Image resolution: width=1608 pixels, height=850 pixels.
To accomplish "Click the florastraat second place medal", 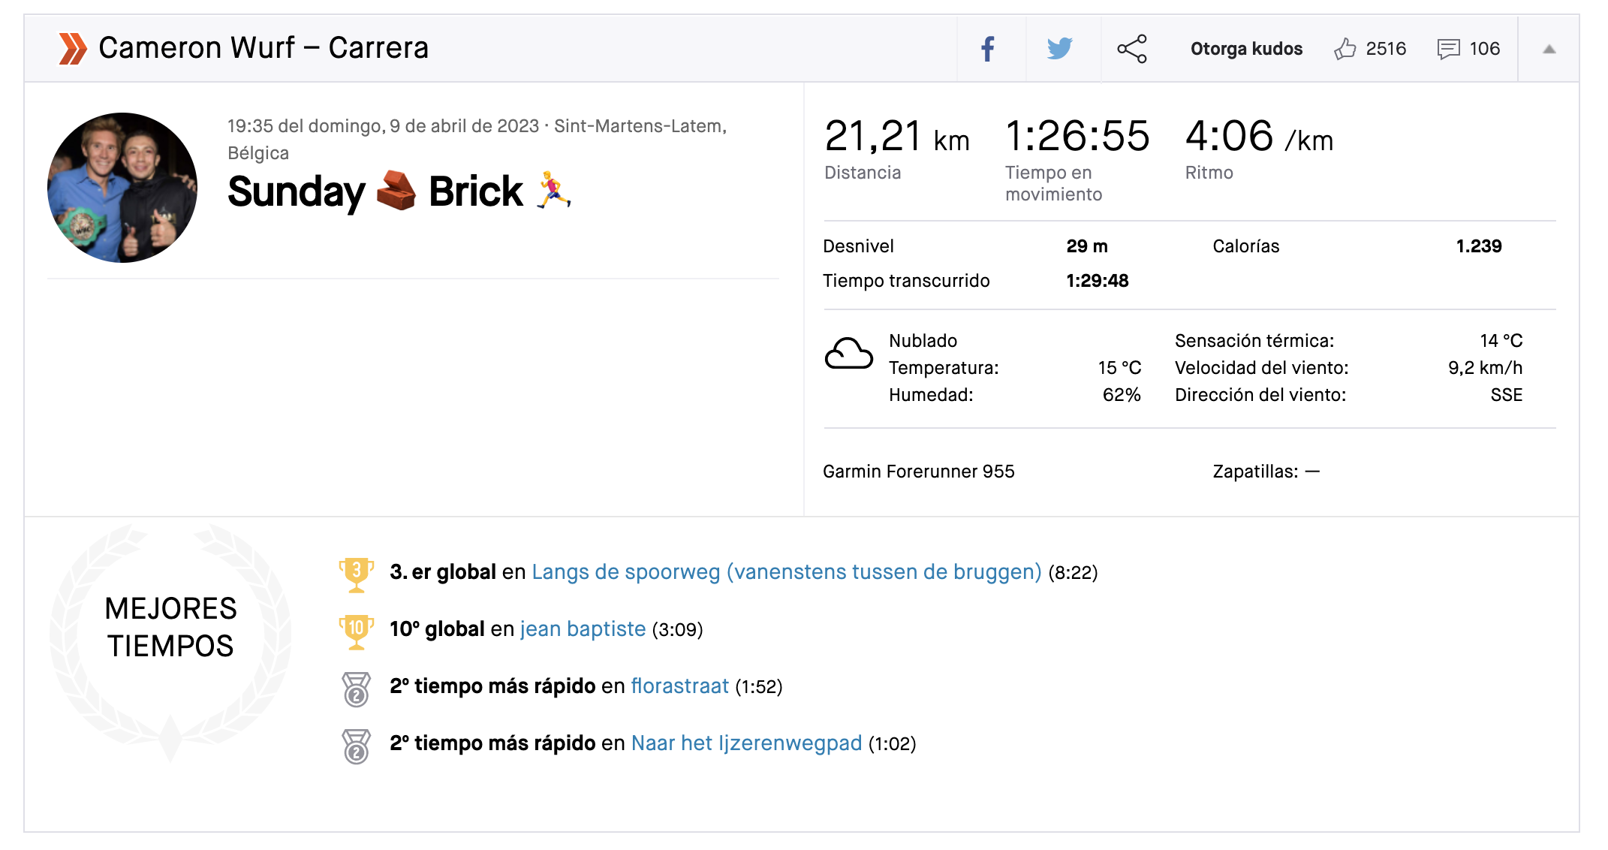I will click(x=356, y=688).
